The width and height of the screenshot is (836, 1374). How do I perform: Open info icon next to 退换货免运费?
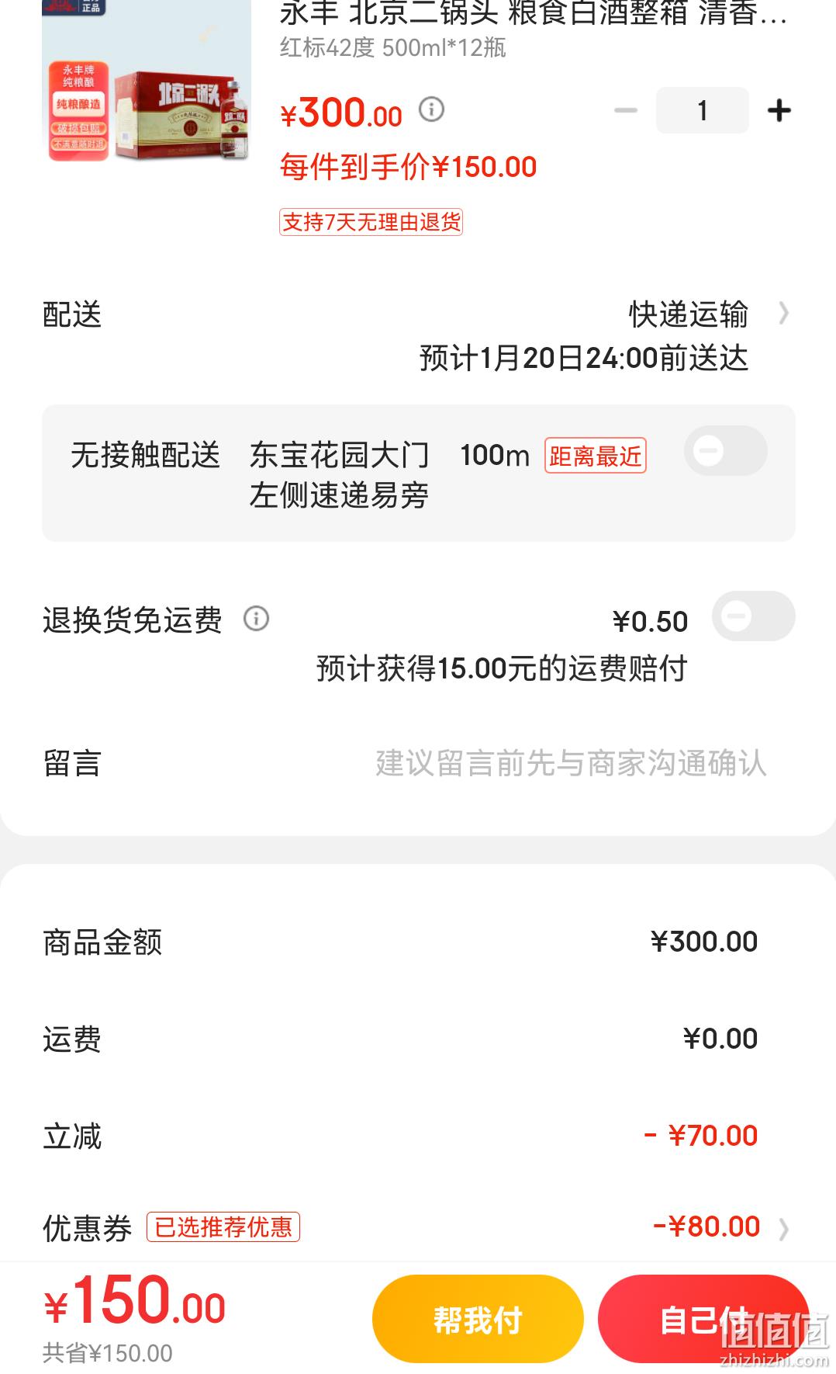256,619
